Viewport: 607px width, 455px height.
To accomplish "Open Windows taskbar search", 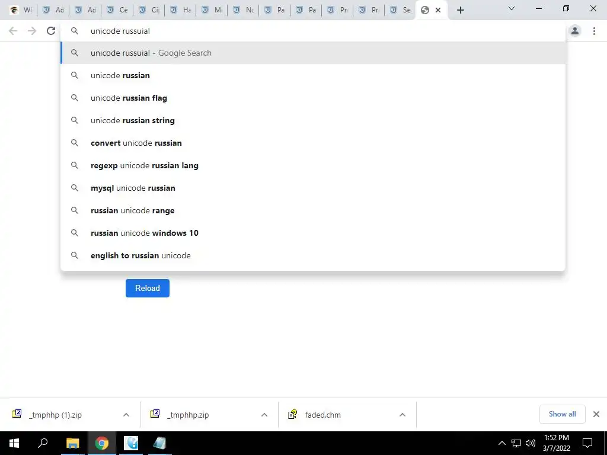I will point(43,443).
